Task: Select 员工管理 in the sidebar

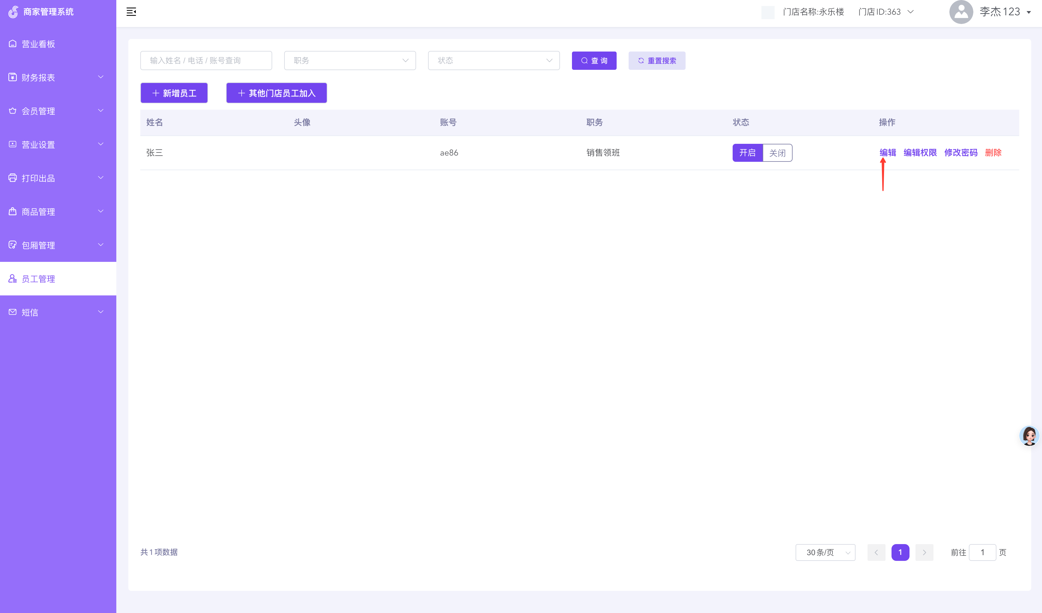Action: 58,279
